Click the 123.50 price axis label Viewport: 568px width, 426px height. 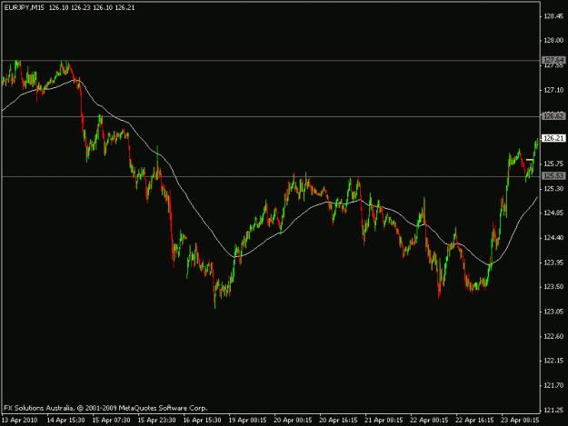point(553,287)
